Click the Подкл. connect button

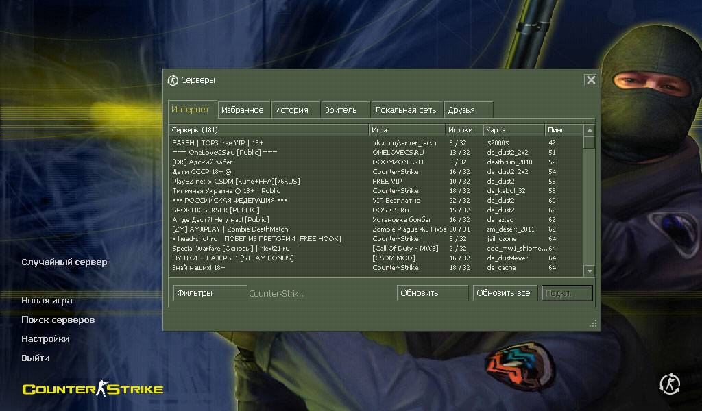(567, 293)
